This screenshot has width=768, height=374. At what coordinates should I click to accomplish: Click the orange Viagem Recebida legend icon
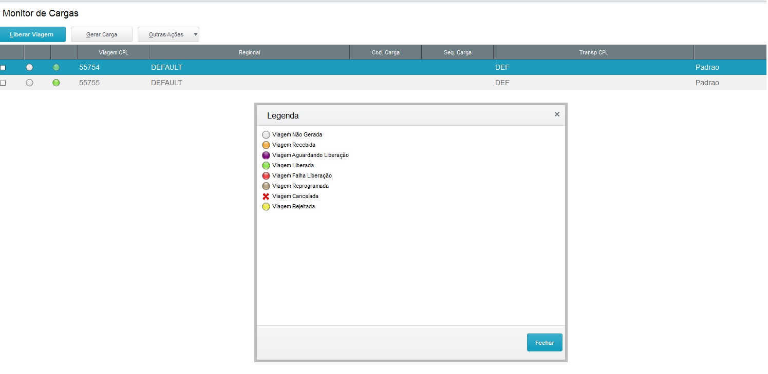click(266, 145)
